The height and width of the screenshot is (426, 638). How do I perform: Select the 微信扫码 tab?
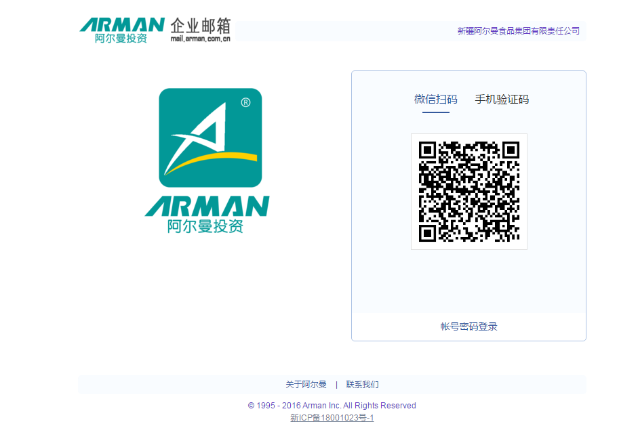(436, 100)
